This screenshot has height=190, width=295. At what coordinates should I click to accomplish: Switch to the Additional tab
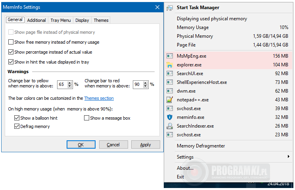point(36,20)
